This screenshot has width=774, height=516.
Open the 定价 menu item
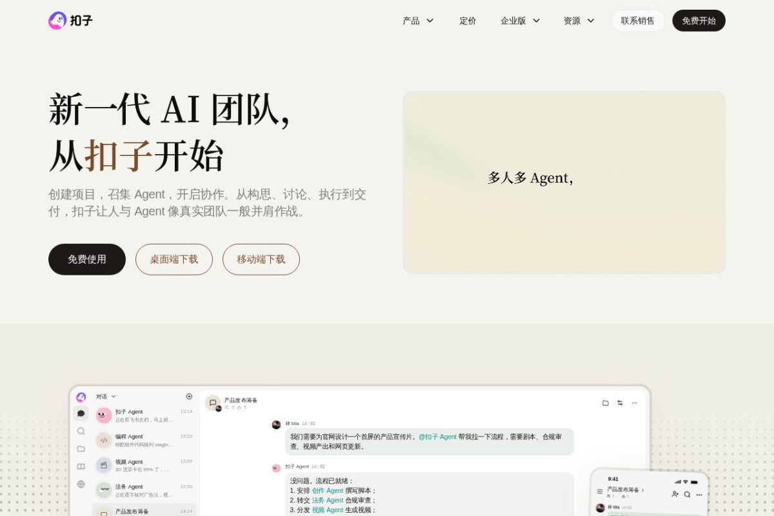click(x=468, y=21)
